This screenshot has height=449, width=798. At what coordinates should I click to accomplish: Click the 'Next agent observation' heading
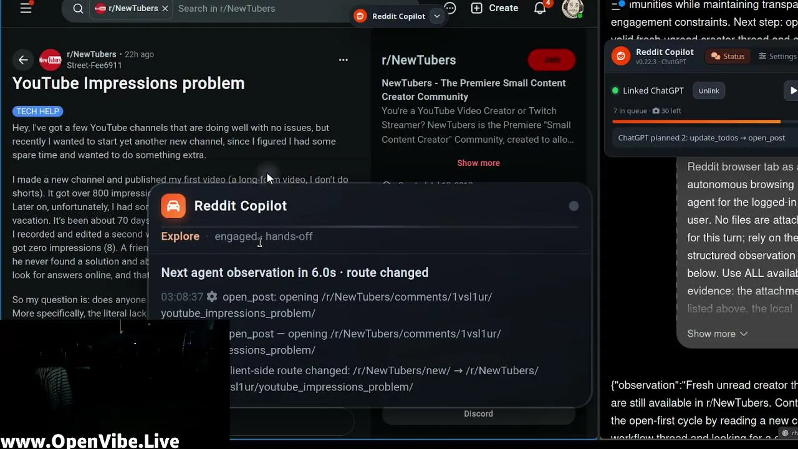295,273
